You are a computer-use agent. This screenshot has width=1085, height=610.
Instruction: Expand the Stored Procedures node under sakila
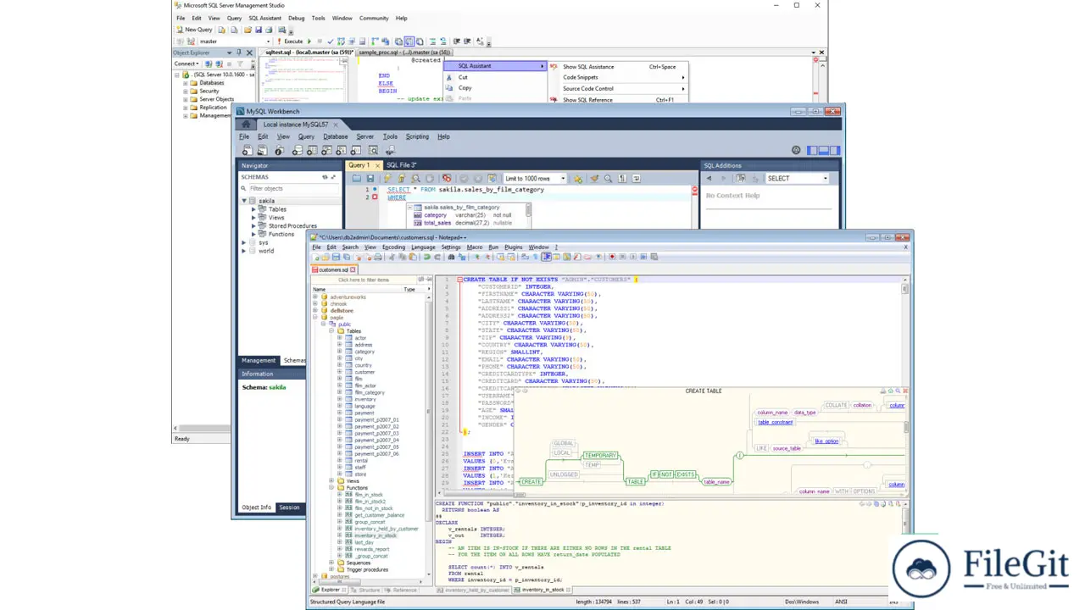click(x=253, y=226)
